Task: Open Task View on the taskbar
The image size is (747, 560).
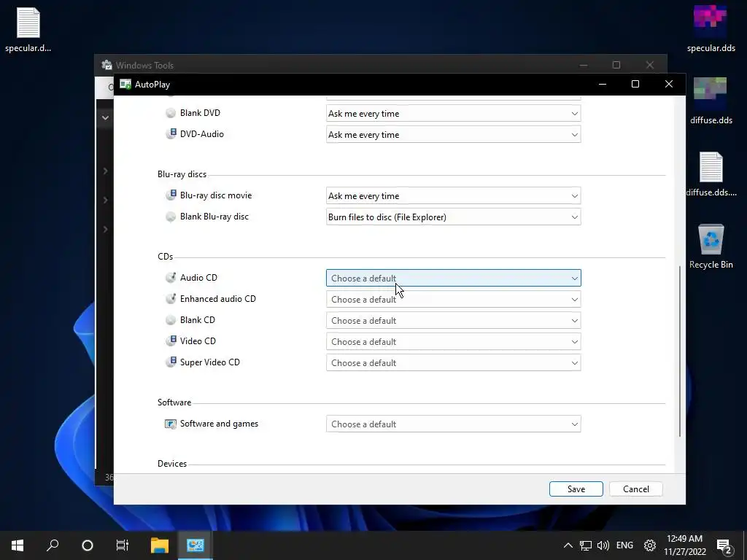Action: coord(123,545)
